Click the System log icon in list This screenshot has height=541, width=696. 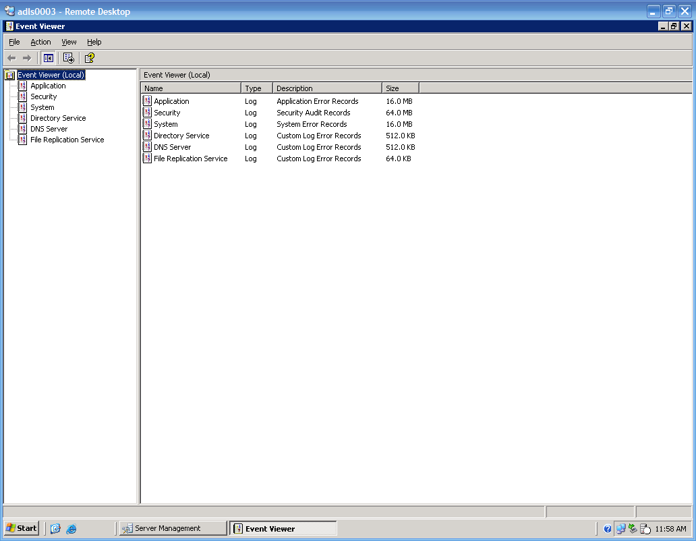(148, 124)
